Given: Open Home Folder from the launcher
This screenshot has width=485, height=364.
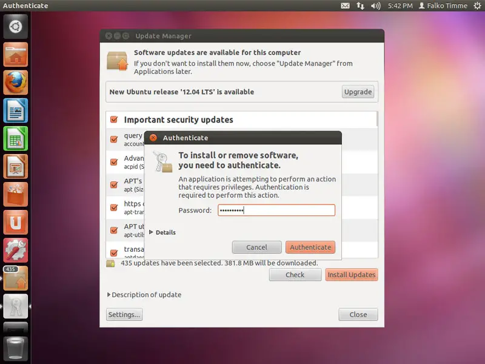Looking at the screenshot, I should [16, 55].
